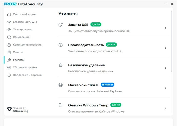177x126 pixels.
Task: Click the globe icon for Мастер очистки IE
Action: 61,85
